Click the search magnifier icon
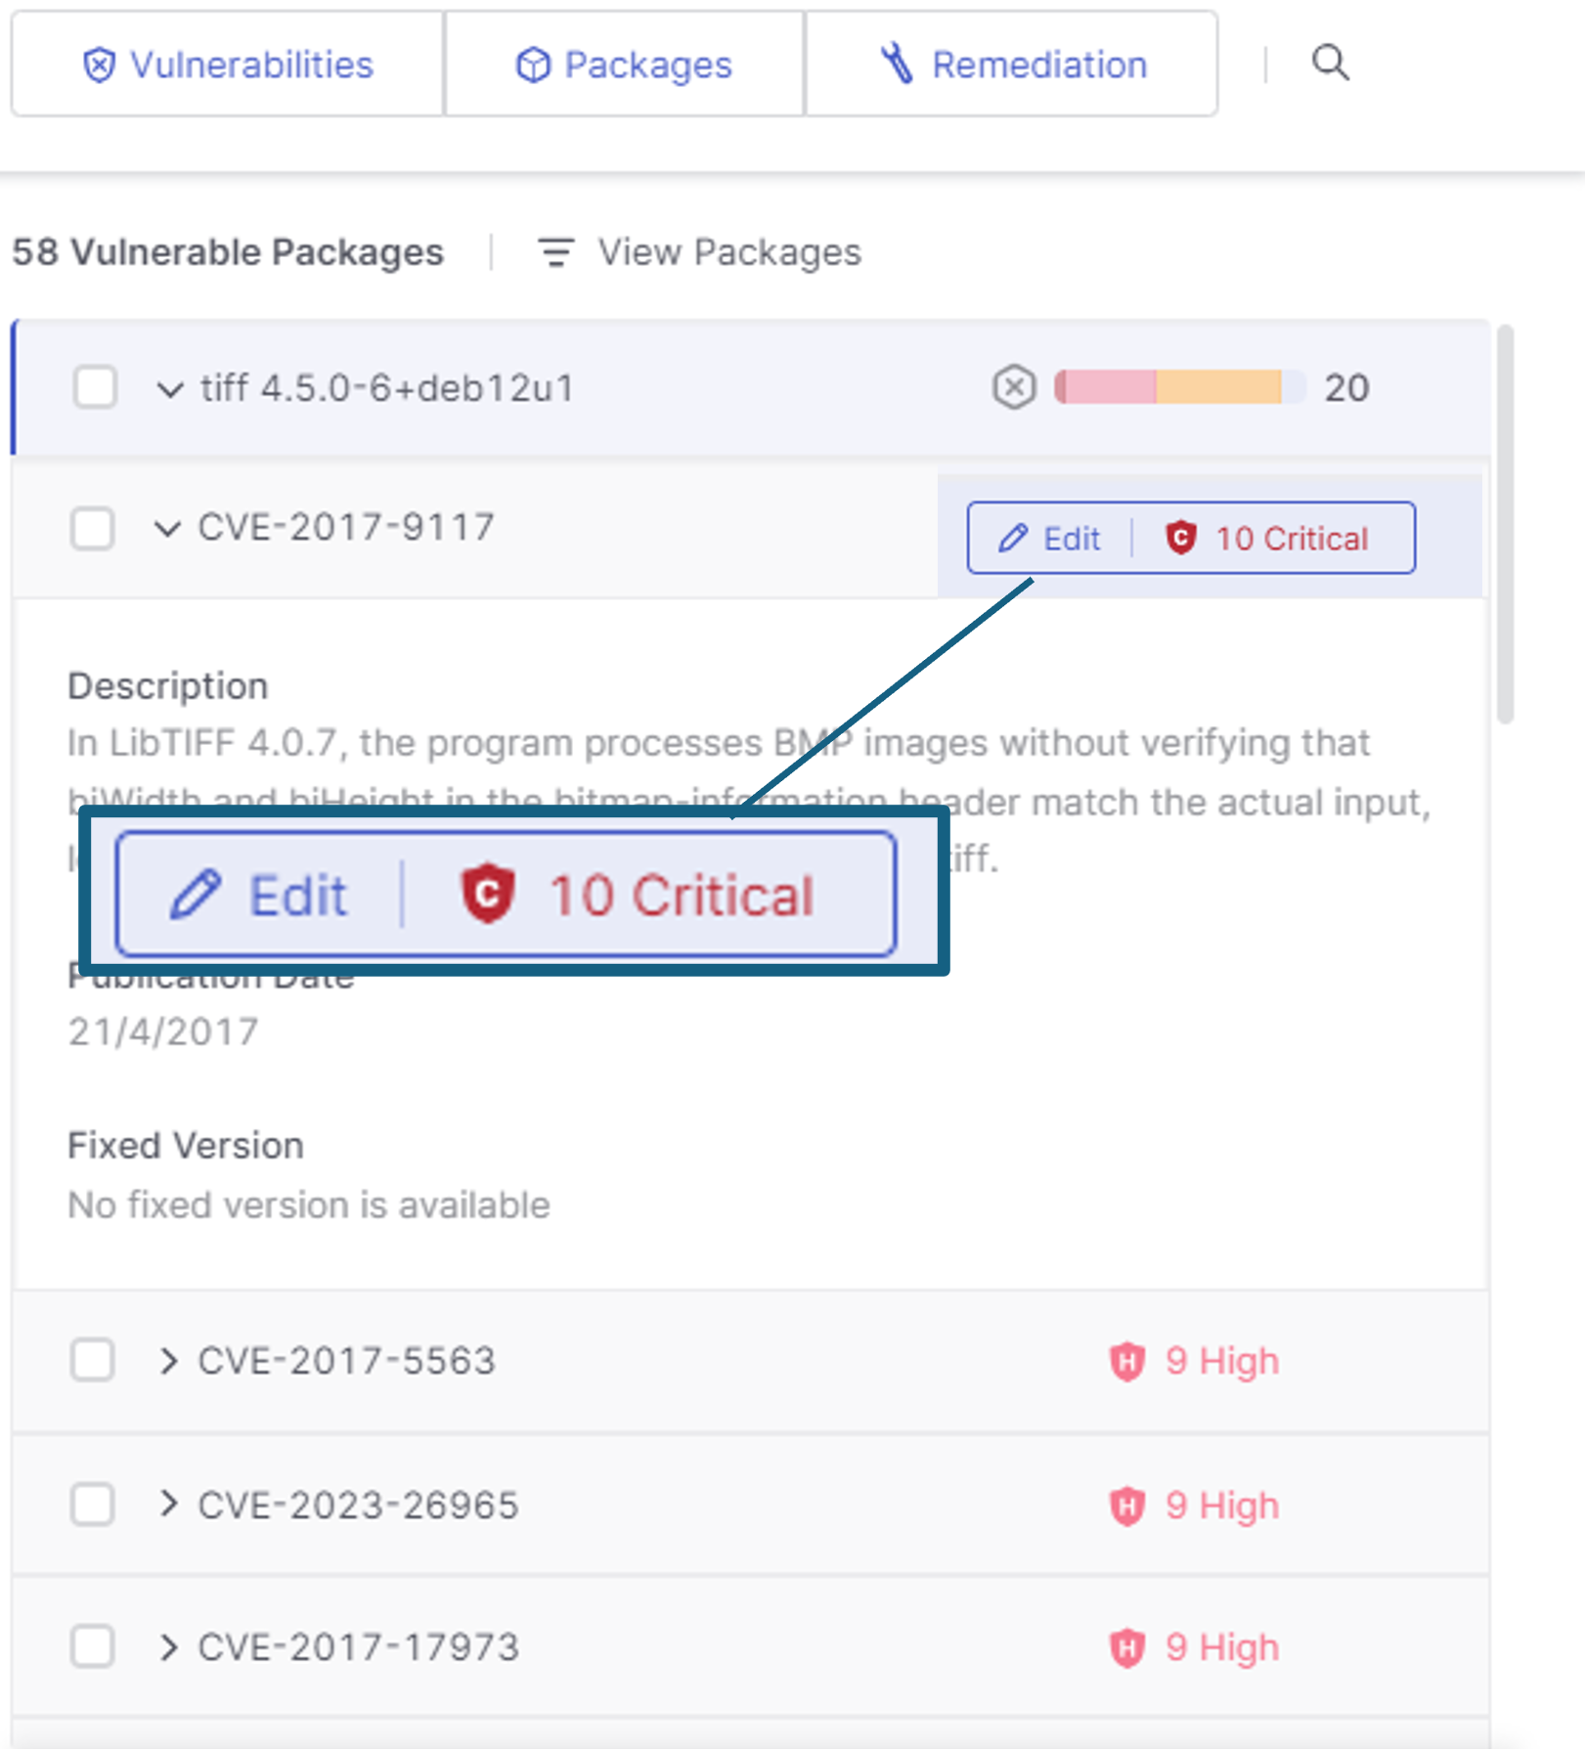 point(1330,64)
